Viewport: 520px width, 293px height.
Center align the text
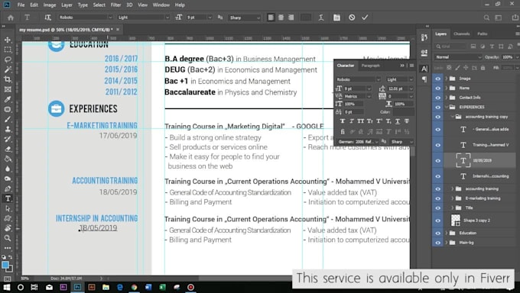pyautogui.click(x=281, y=18)
